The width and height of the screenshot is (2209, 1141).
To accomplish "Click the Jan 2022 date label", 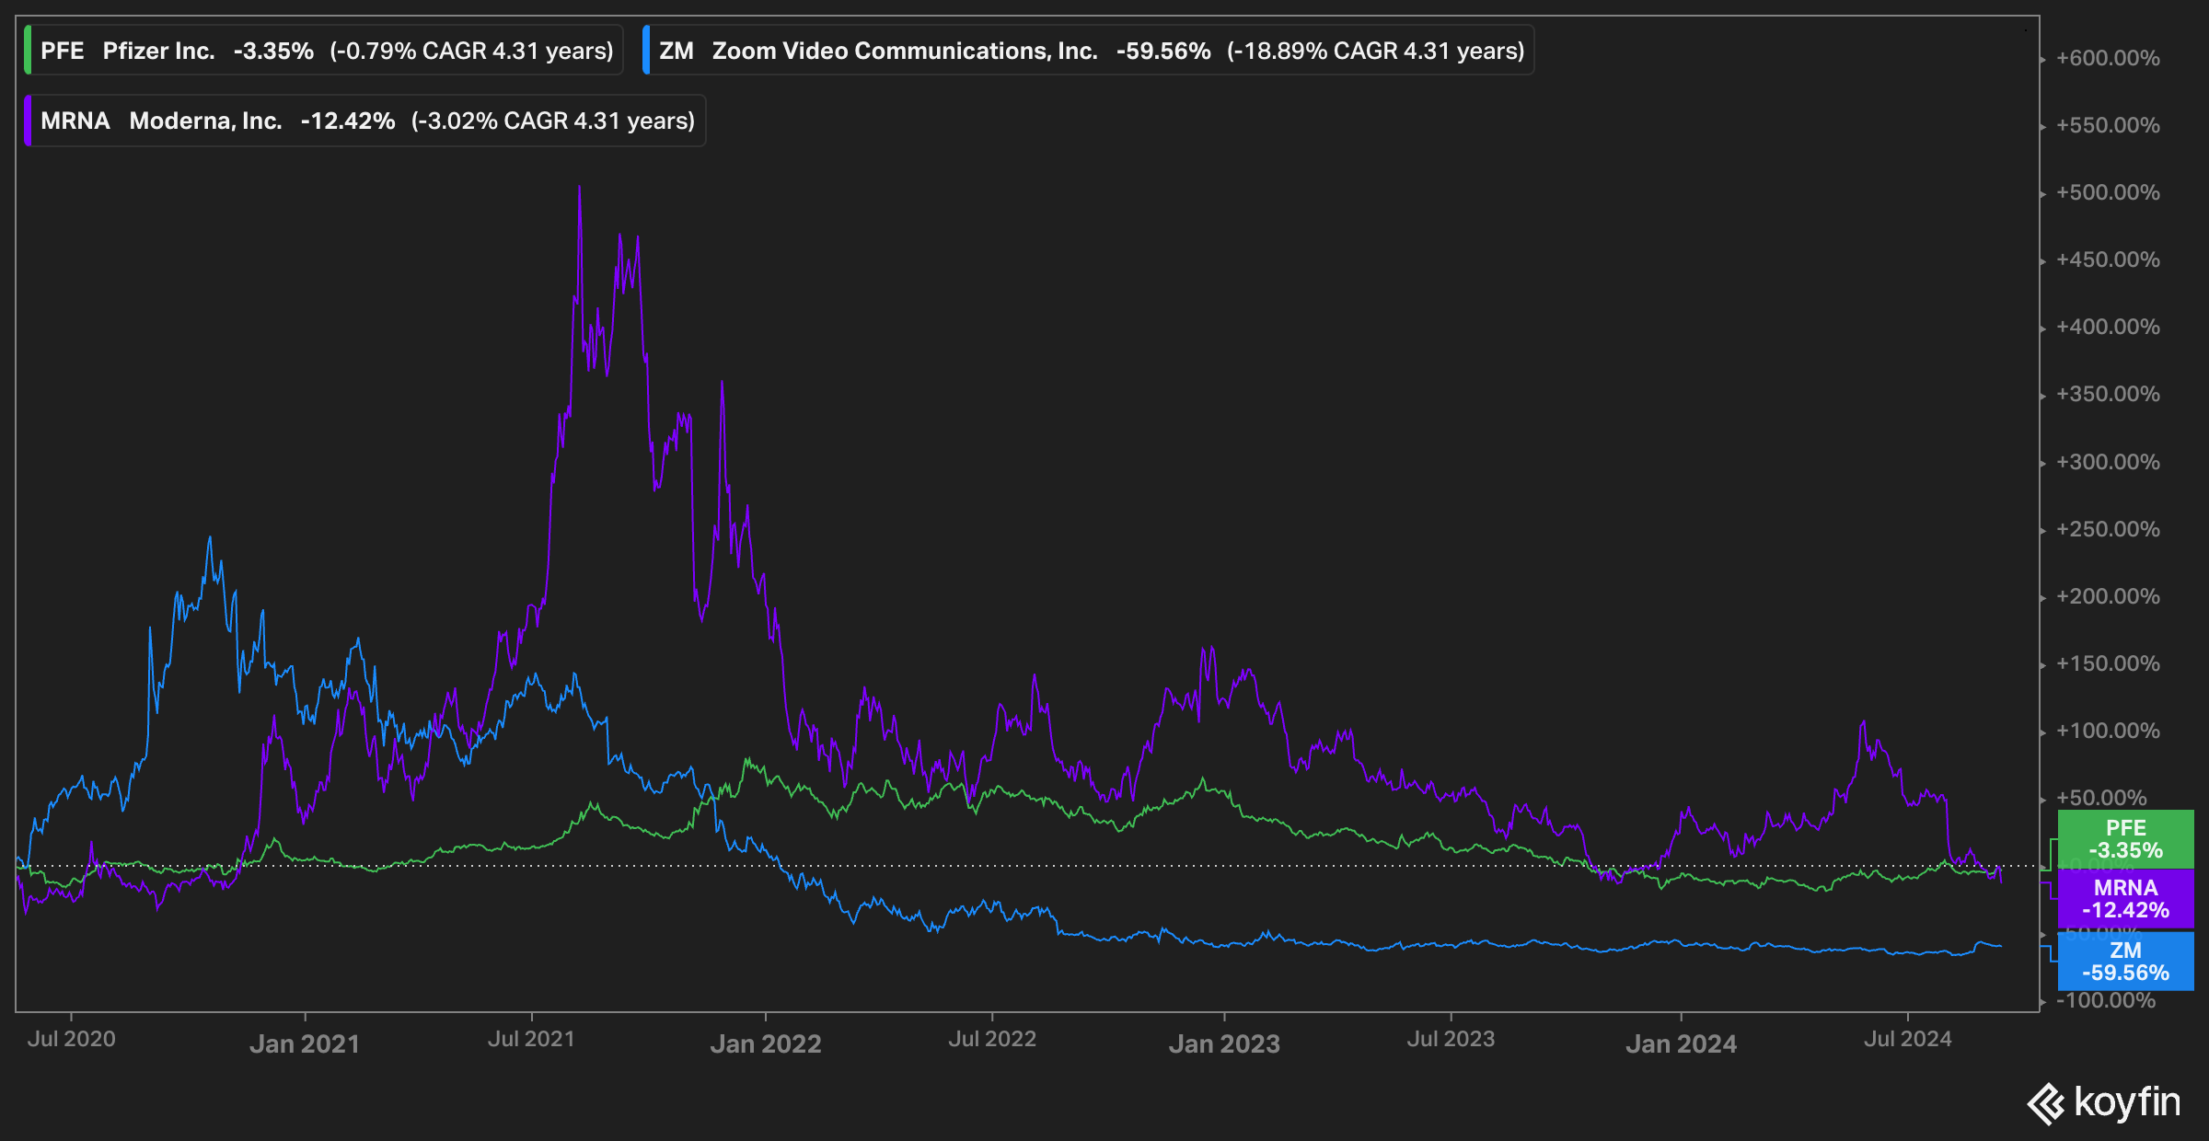I will point(765,1043).
